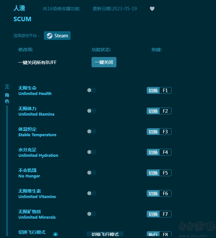Activate the Unlimited Minerals toggle
Viewport: 216px width, 238px height.
[x=92, y=214]
